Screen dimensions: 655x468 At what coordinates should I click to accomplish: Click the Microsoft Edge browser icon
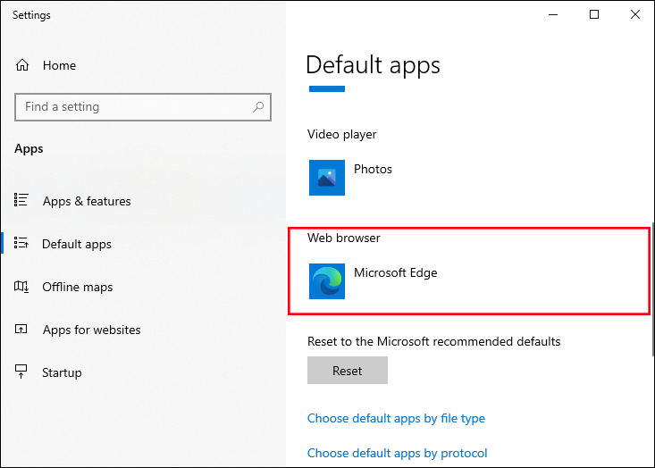[x=326, y=280]
